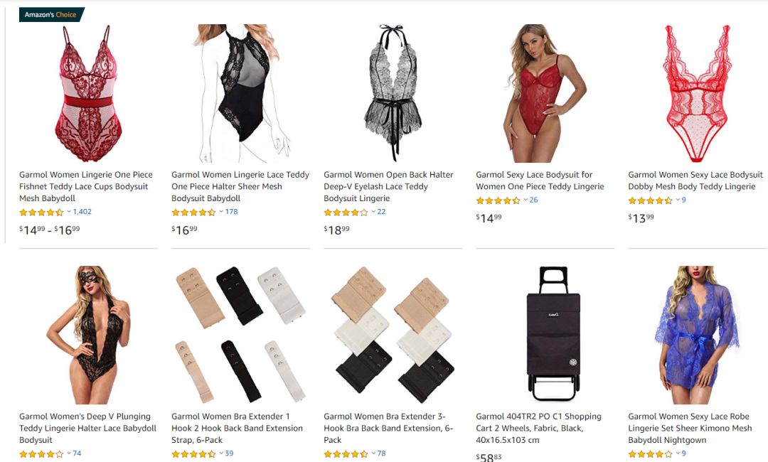
Task: Open the black shopping cart product image
Action: pyautogui.click(x=553, y=334)
